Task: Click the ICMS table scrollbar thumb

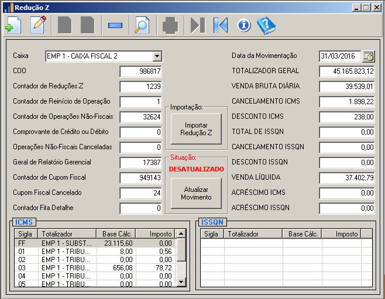Action: coord(181,250)
